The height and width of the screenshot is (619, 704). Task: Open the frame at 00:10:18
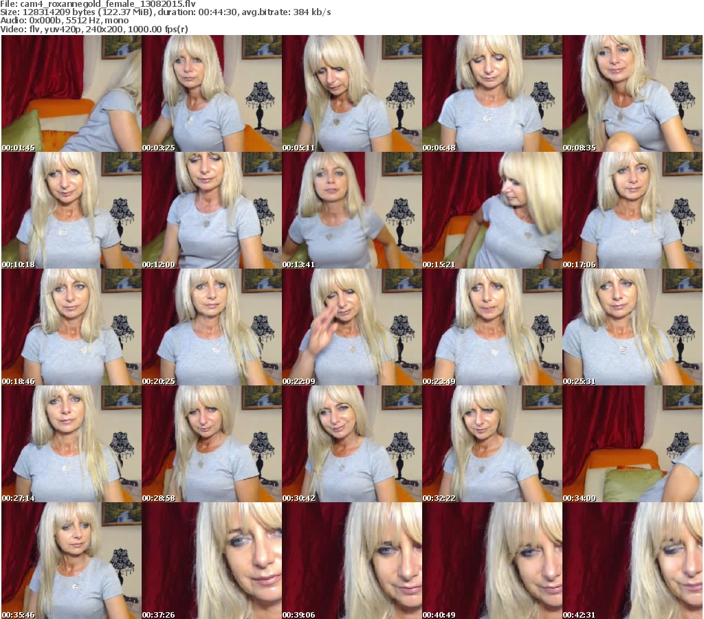[71, 210]
